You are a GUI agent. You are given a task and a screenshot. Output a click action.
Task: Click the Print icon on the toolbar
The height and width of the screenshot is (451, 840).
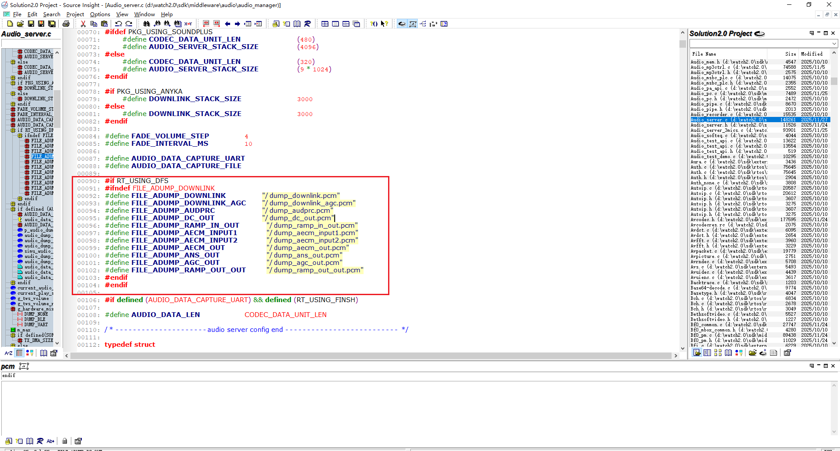pyautogui.click(x=66, y=24)
